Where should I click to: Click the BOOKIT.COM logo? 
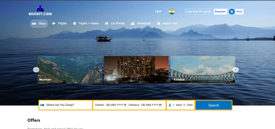[x=40, y=11]
